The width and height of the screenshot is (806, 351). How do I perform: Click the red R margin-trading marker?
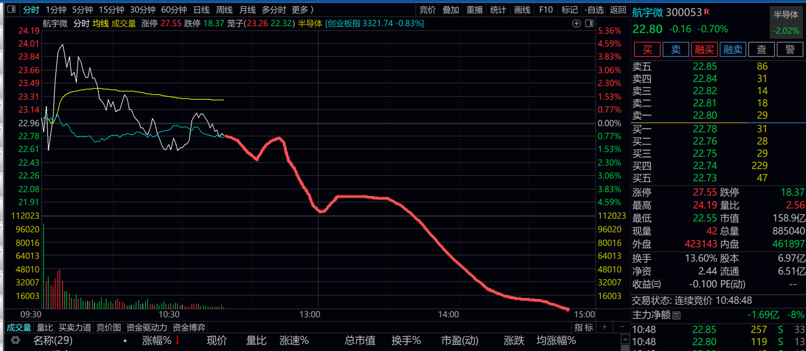tap(707, 12)
